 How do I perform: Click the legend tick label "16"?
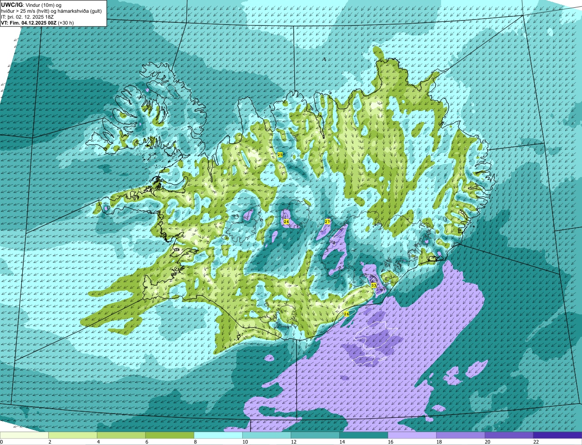click(x=391, y=442)
